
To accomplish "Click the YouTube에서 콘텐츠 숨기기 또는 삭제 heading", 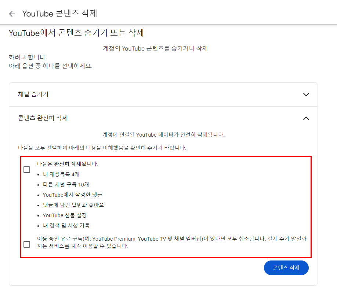I will pos(76,33).
